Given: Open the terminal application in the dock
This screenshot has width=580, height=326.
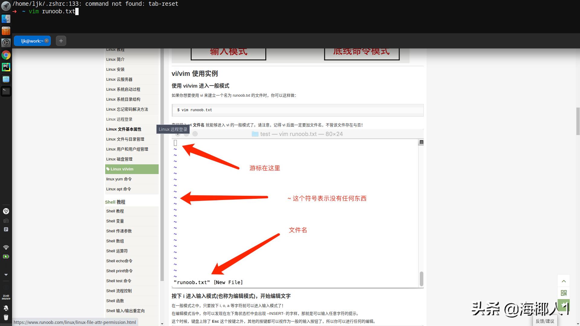Looking at the screenshot, I should [x=6, y=91].
